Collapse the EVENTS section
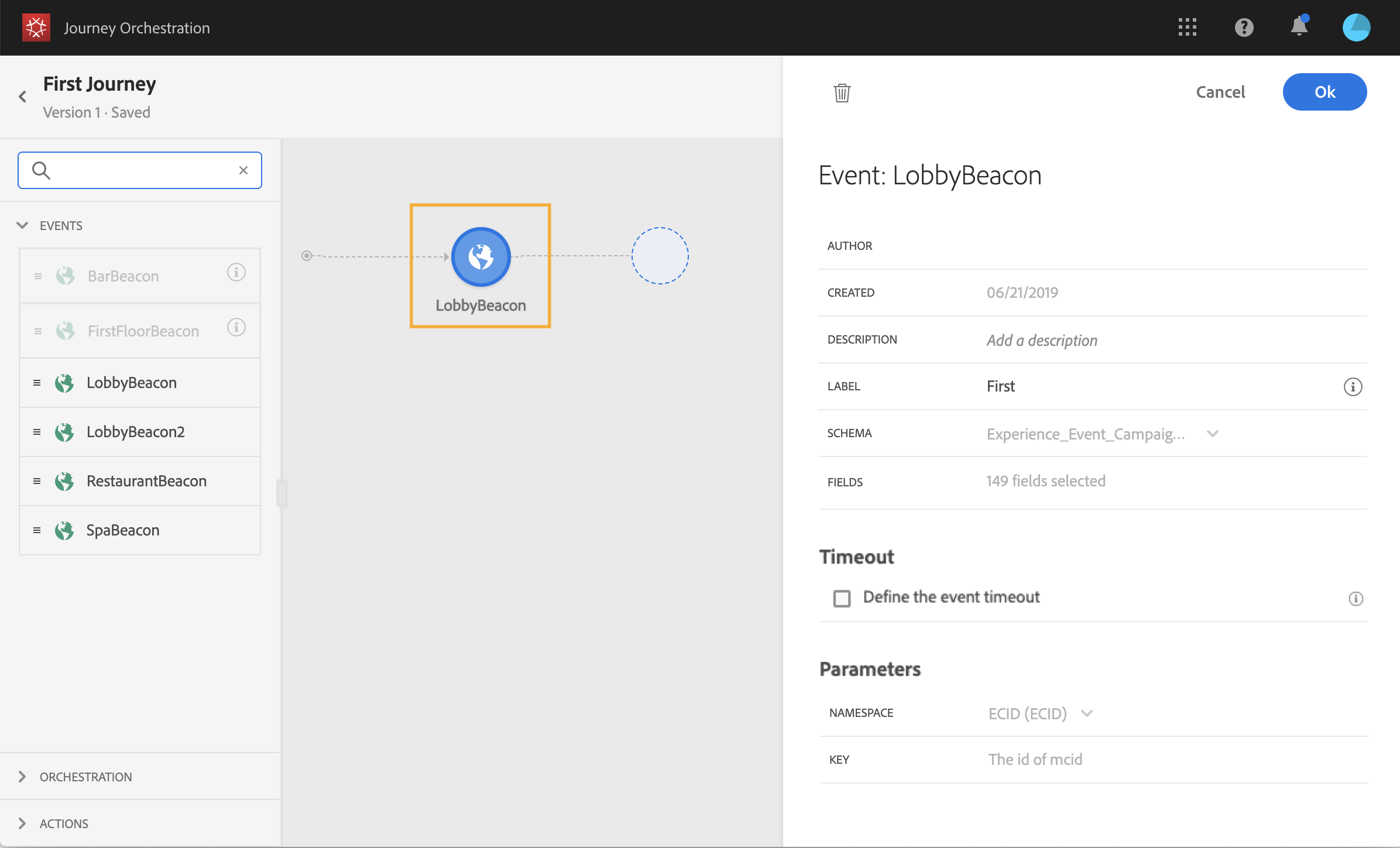The image size is (1400, 848). coord(22,225)
